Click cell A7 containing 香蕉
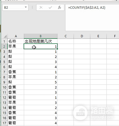The width and height of the screenshot is (119, 126). (16, 72)
